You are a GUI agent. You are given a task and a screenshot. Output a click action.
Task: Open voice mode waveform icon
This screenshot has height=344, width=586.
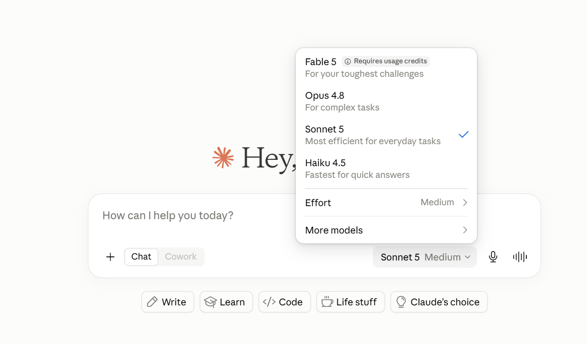click(x=520, y=257)
